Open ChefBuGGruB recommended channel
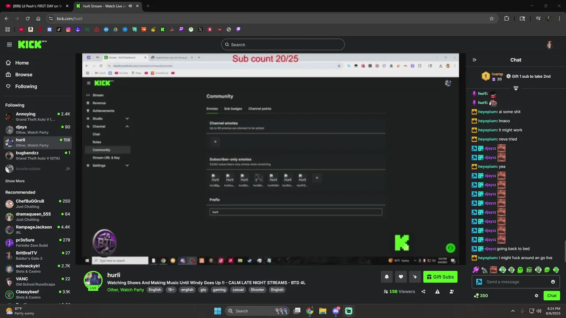Viewport: 566px width, 318px height. coord(38,204)
